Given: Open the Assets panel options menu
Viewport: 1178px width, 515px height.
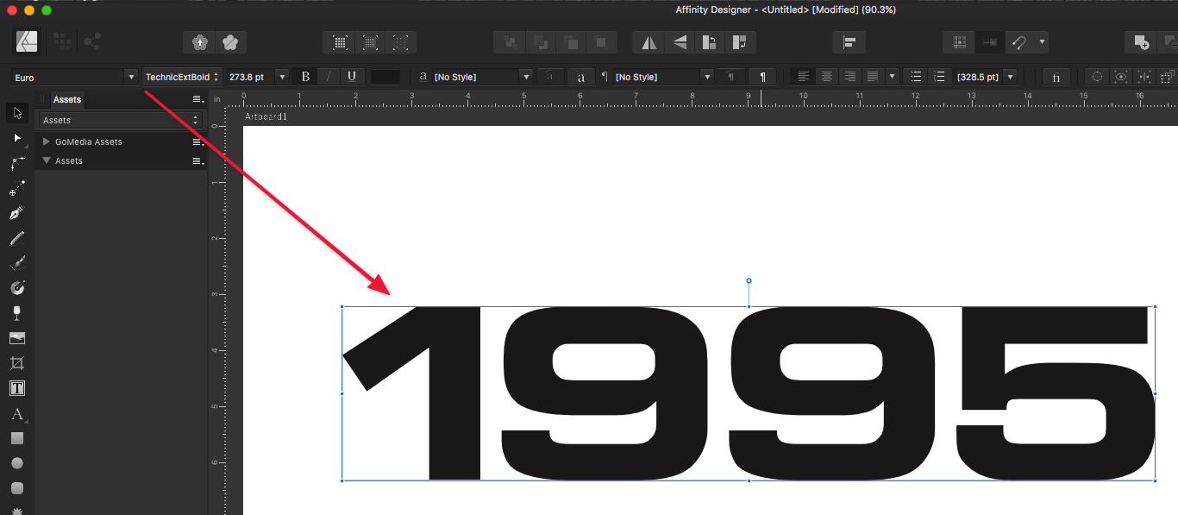Looking at the screenshot, I should tap(197, 100).
